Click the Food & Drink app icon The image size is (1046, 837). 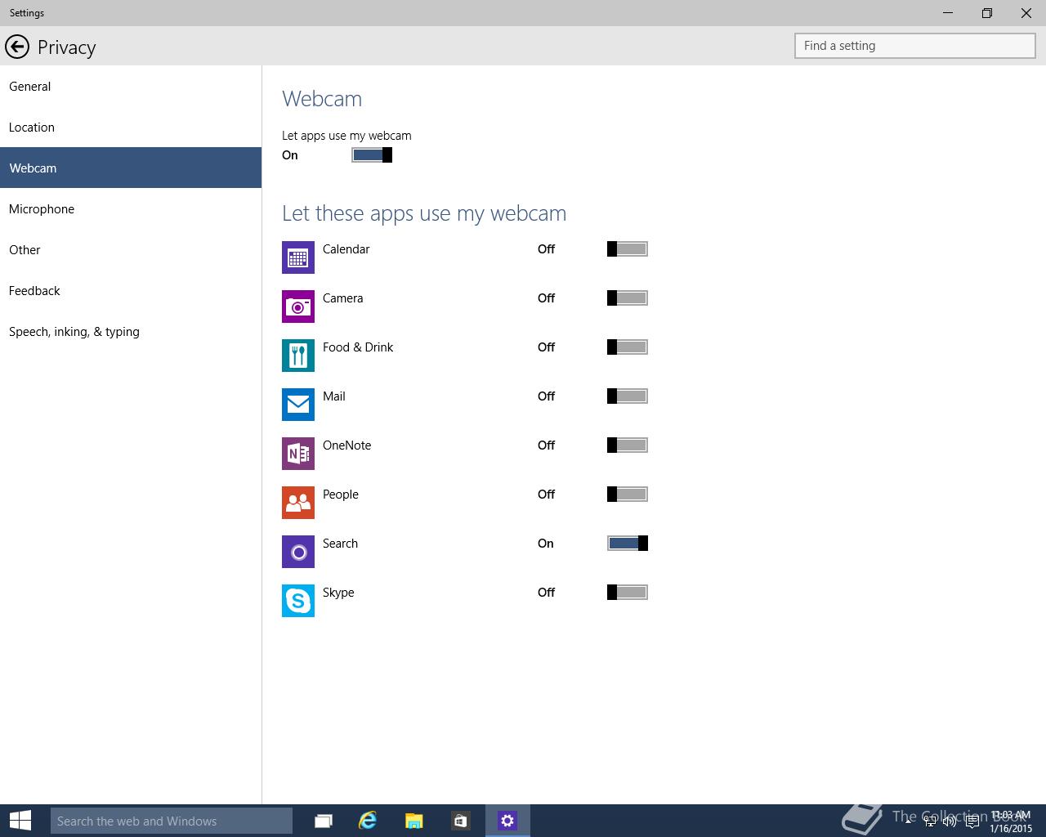pyautogui.click(x=298, y=356)
